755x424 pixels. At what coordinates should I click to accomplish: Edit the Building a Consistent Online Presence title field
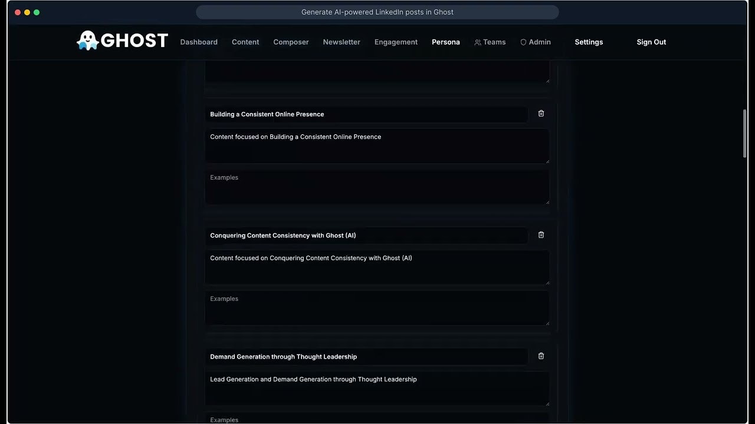pyautogui.click(x=366, y=114)
